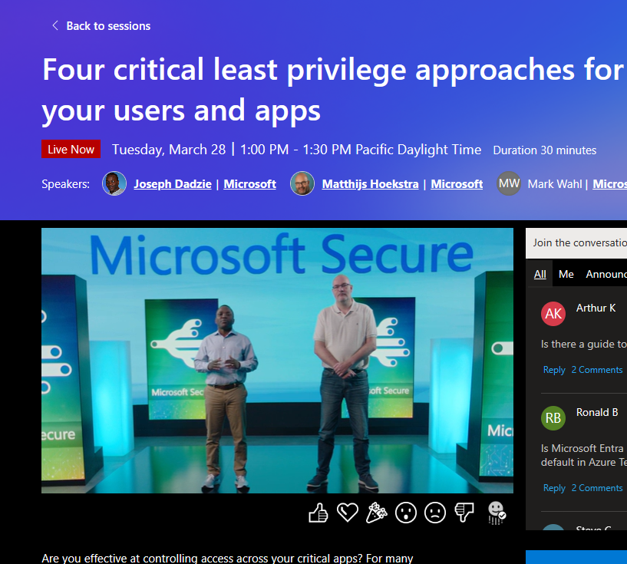This screenshot has height=564, width=627.
Task: Click the name Arthur K
Action: [x=596, y=308]
